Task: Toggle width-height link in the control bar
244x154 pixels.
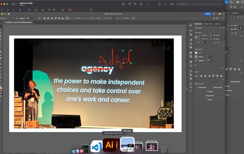Action: pyautogui.click(x=114, y=18)
